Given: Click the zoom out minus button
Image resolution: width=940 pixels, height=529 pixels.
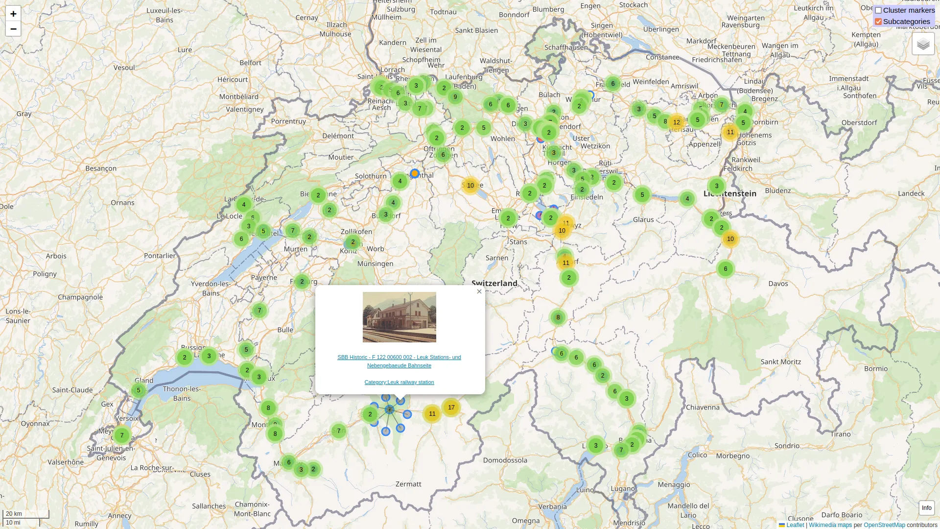Looking at the screenshot, I should point(13,29).
